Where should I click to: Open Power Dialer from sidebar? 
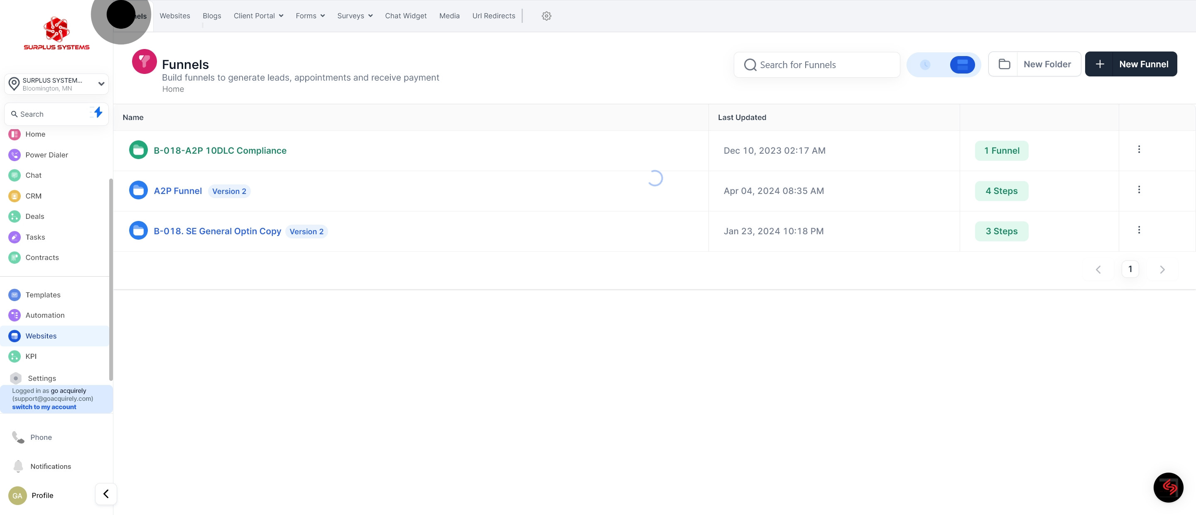click(x=47, y=154)
